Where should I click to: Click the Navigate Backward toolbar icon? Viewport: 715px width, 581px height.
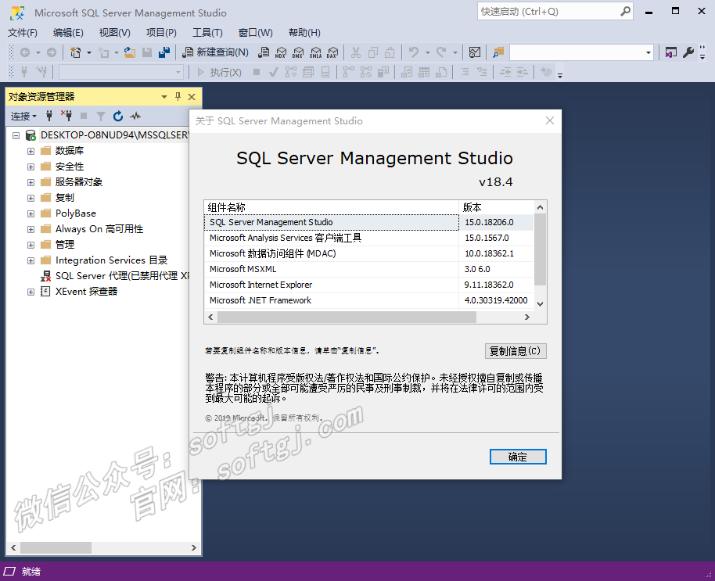click(x=25, y=52)
